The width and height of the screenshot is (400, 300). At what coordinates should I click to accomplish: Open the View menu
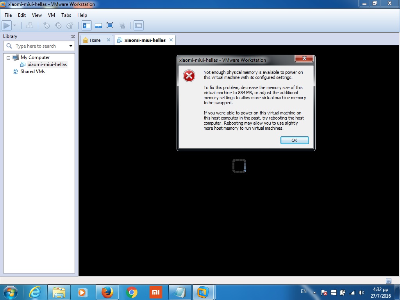(x=37, y=15)
